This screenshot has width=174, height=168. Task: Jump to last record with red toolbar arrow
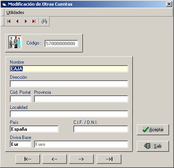point(34,21)
